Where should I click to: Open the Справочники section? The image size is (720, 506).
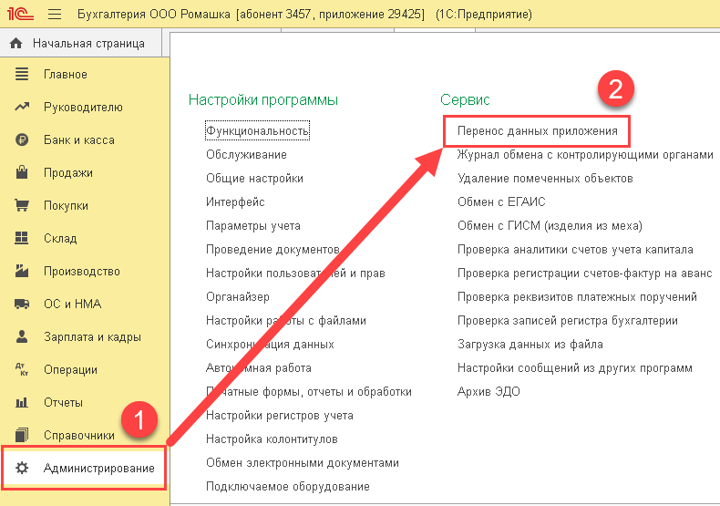pyautogui.click(x=79, y=435)
